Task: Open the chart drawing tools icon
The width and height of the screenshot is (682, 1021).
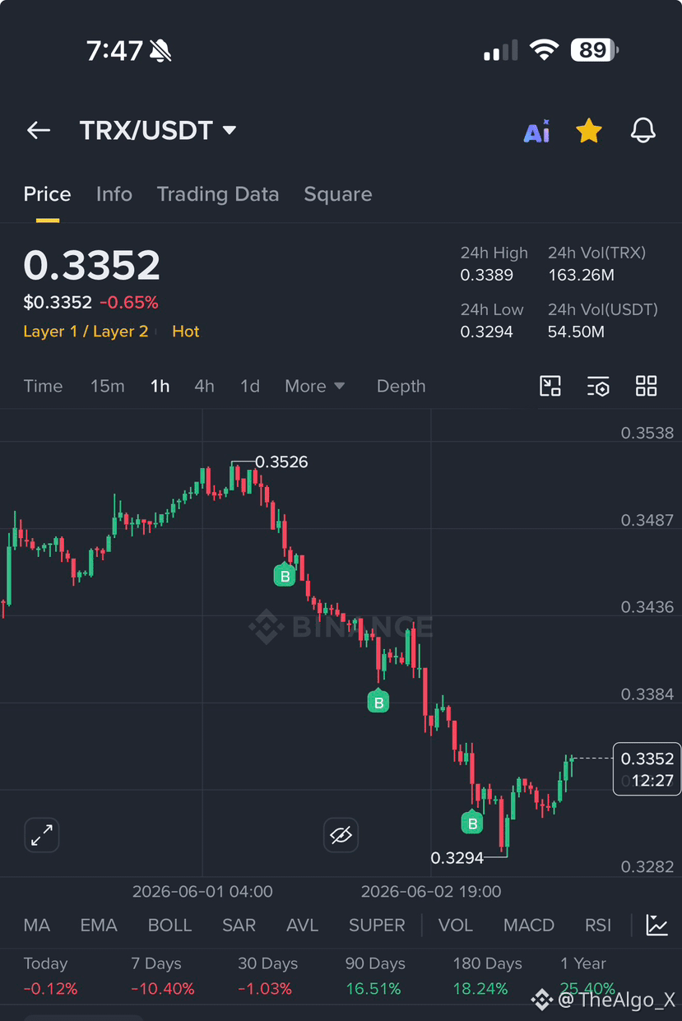Action: (550, 386)
